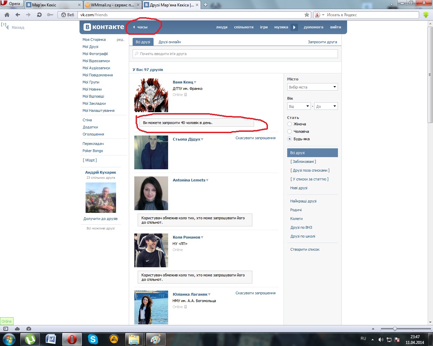Open the closed tabs trash icon
The image size is (433, 346).
392,4
